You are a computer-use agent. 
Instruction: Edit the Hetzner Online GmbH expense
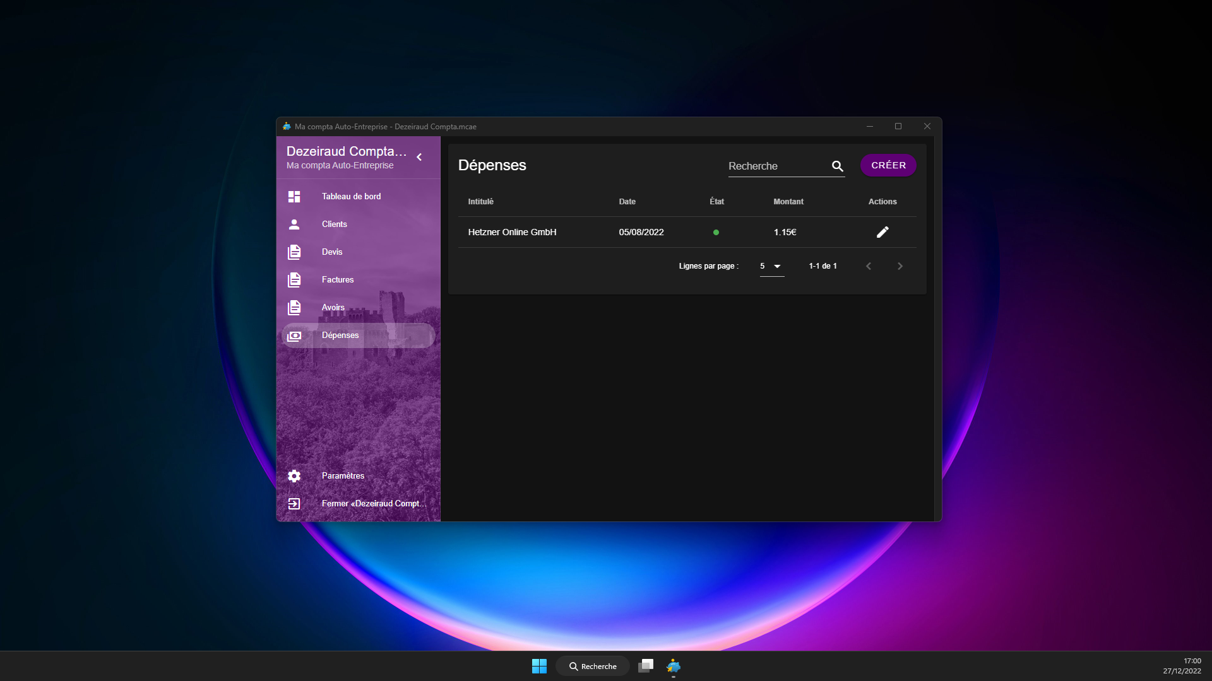pyautogui.click(x=882, y=231)
